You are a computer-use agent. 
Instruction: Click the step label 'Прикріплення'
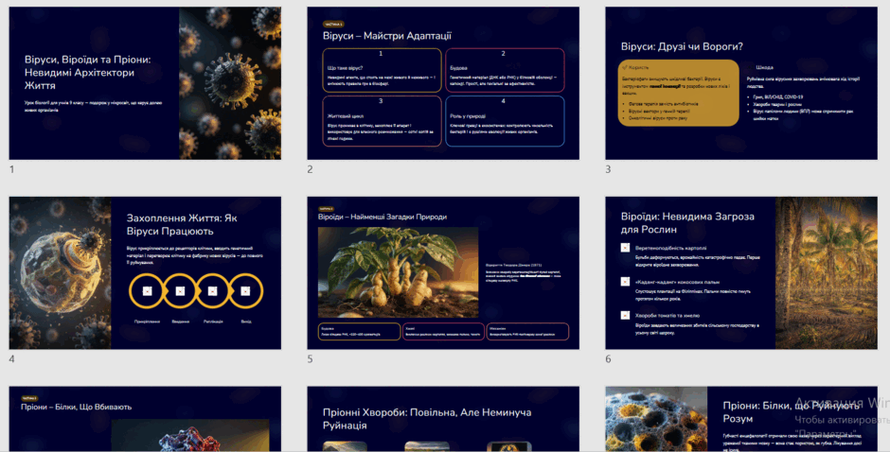[x=147, y=322]
